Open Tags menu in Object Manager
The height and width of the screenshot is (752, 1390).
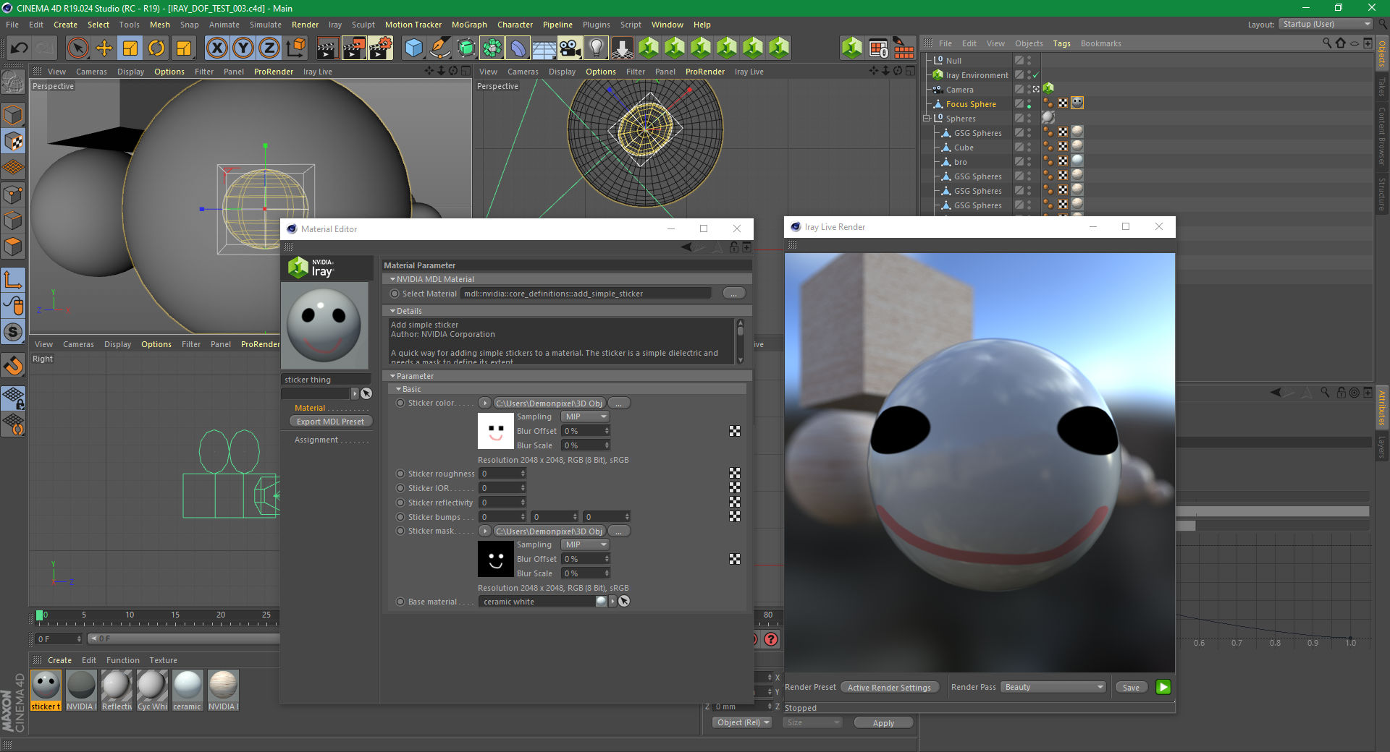[1061, 43]
